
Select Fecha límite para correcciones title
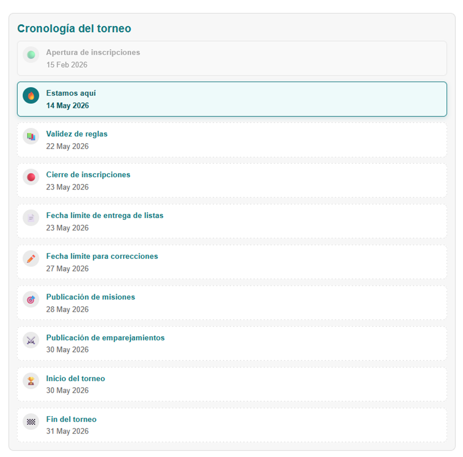(x=102, y=256)
